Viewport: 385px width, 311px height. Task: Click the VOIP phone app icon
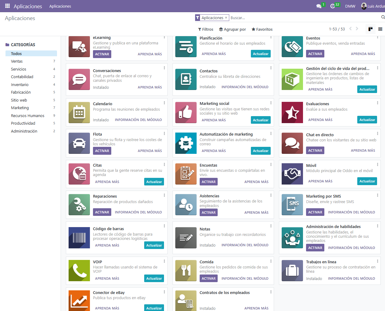point(79,271)
